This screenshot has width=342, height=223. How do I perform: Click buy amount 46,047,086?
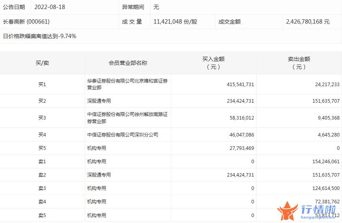242,135
